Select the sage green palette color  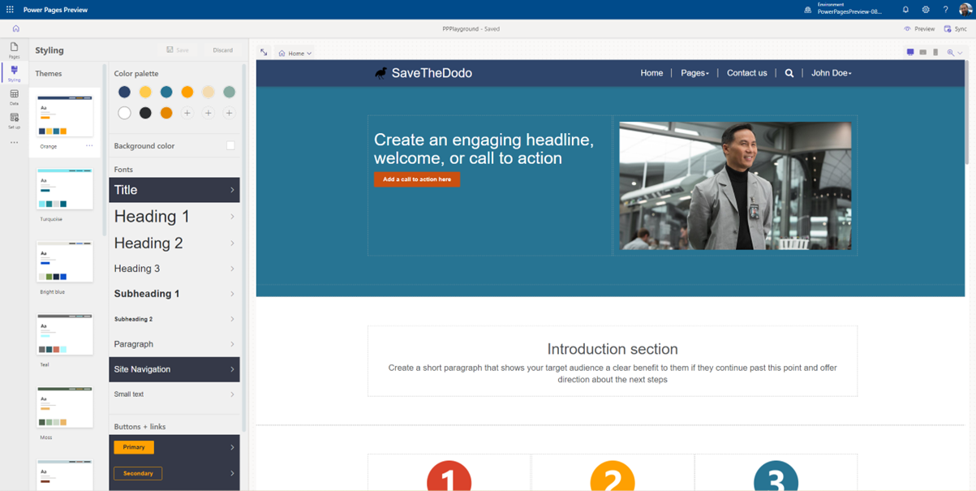(x=230, y=93)
